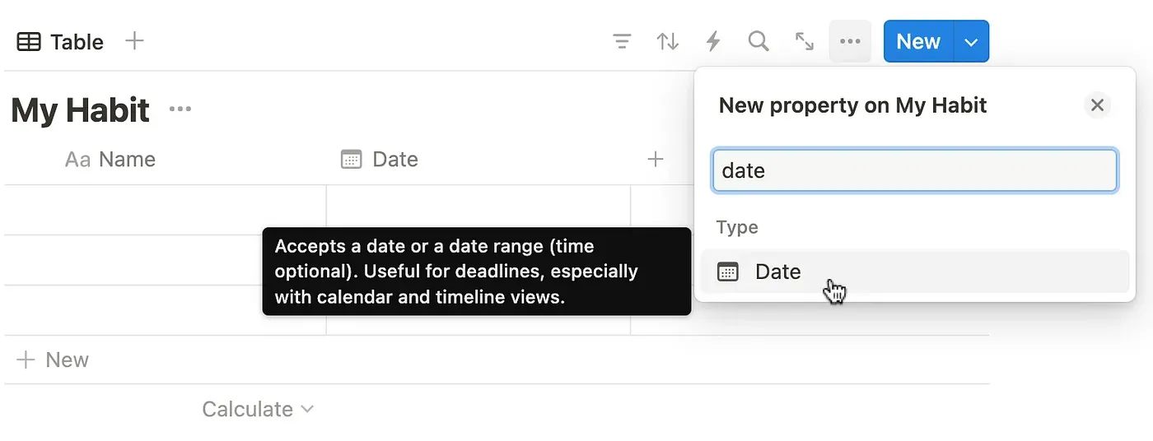Open automations lightning bolt icon
1153x441 pixels.
[713, 41]
